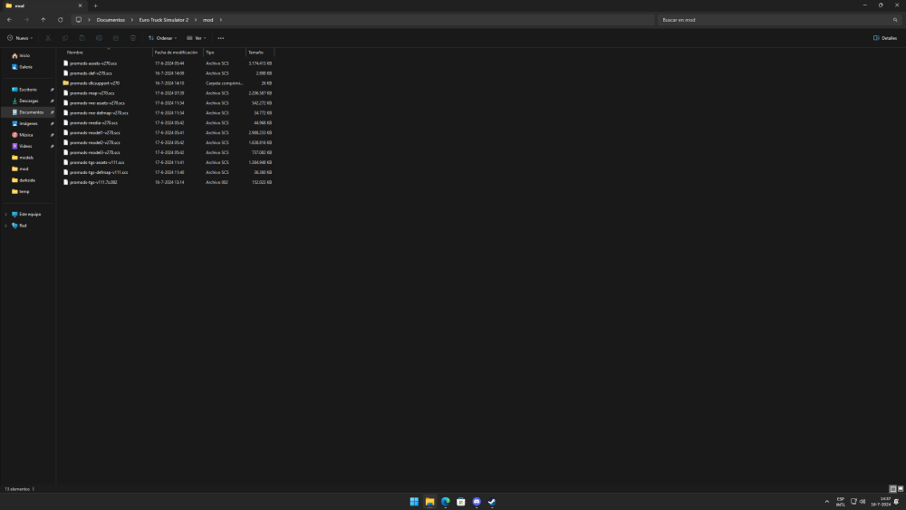
Task: Open the Discord icon in the taskbar
Action: (477, 501)
